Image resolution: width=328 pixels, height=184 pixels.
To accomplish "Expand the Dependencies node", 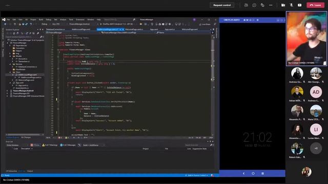I will tap(10, 45).
